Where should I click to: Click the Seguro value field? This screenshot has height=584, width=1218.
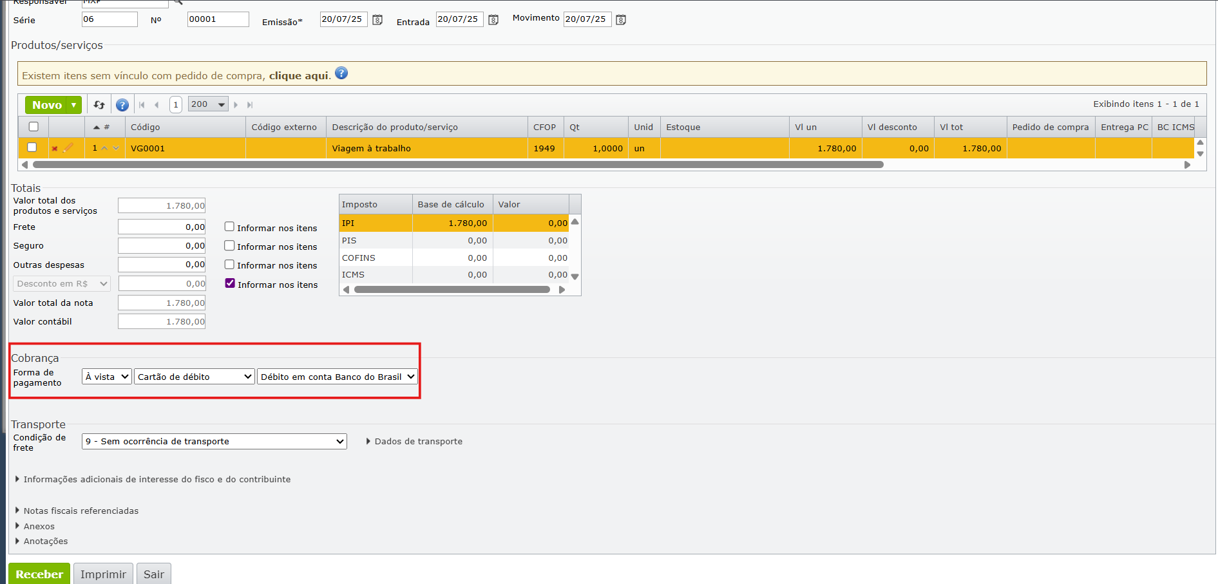(x=162, y=245)
